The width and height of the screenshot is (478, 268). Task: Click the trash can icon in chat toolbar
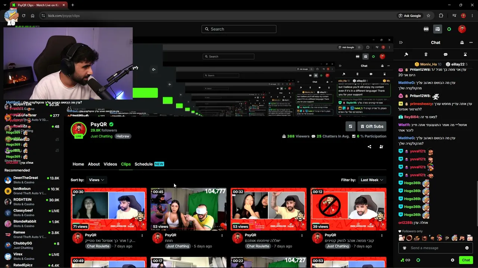click(x=426, y=54)
